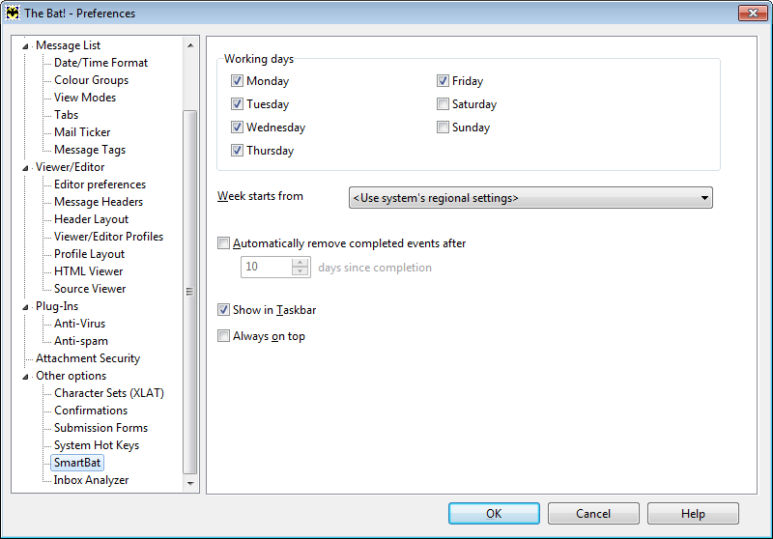Open Header Layout settings

point(91,219)
